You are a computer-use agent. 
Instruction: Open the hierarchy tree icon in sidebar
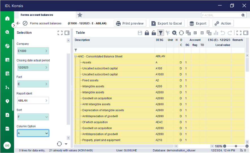(x=7, y=87)
